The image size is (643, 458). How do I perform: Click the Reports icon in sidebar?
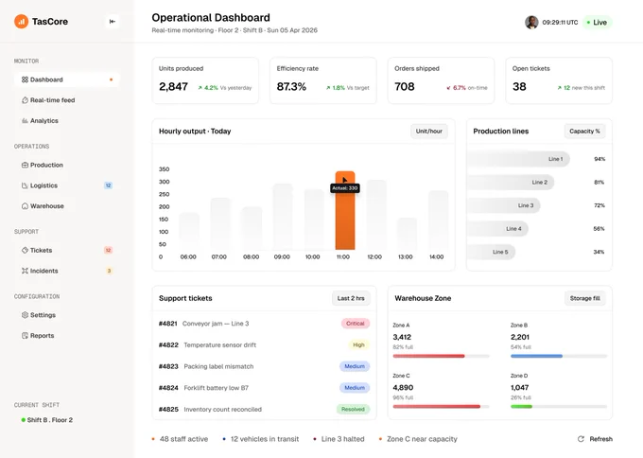[x=25, y=336]
